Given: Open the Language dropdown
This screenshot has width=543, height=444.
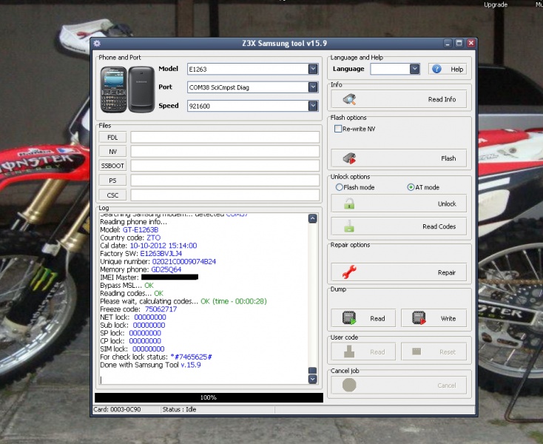Looking at the screenshot, I should (414, 69).
